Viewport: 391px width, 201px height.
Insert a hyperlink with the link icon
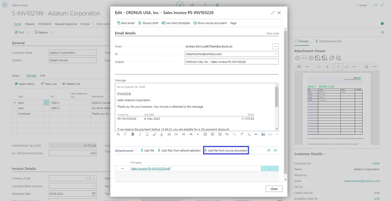point(227,134)
